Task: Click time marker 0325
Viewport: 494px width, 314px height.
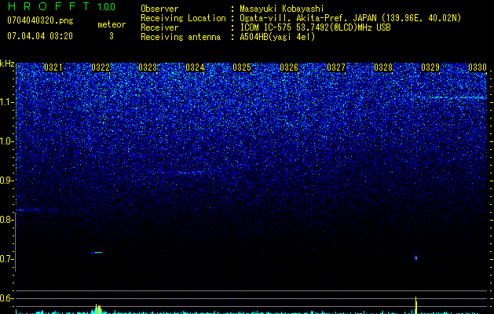Action: coord(242,68)
